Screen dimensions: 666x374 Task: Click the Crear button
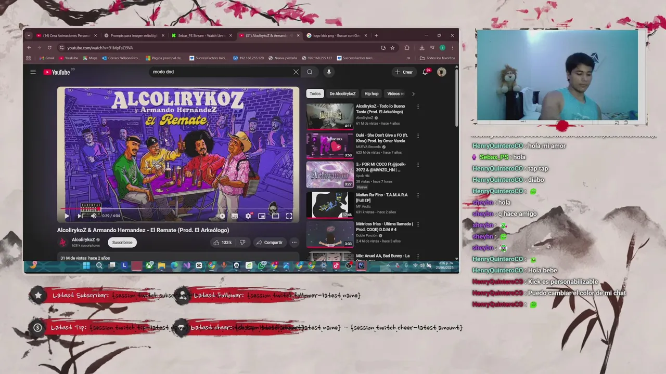point(404,72)
